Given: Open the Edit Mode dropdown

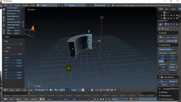Looking at the screenshot, I should (41, 90).
